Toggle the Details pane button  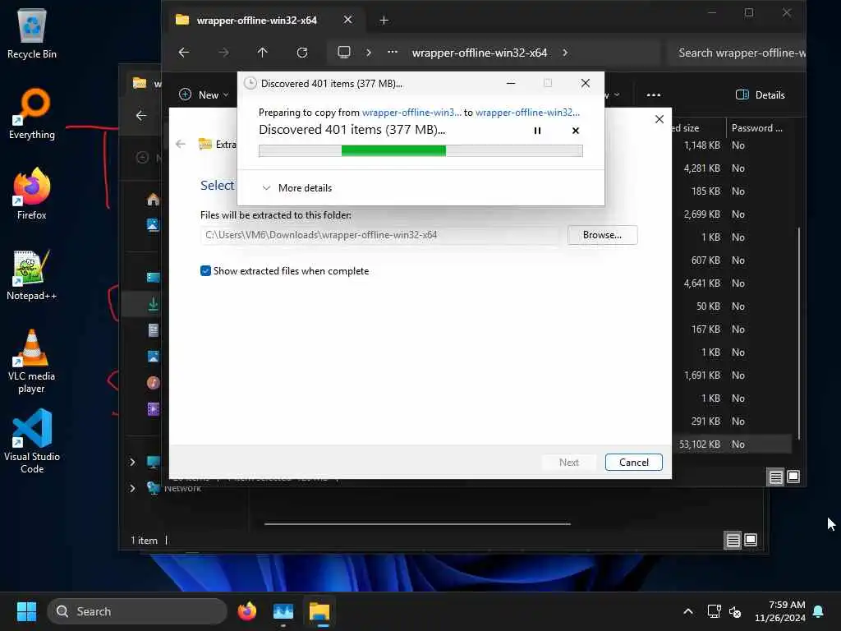tap(760, 95)
